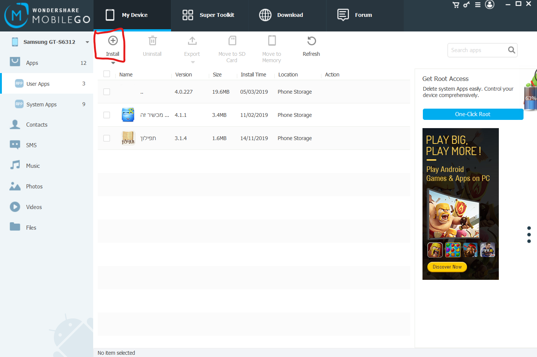
Task: Click the user account avatar icon
Action: click(x=489, y=4)
